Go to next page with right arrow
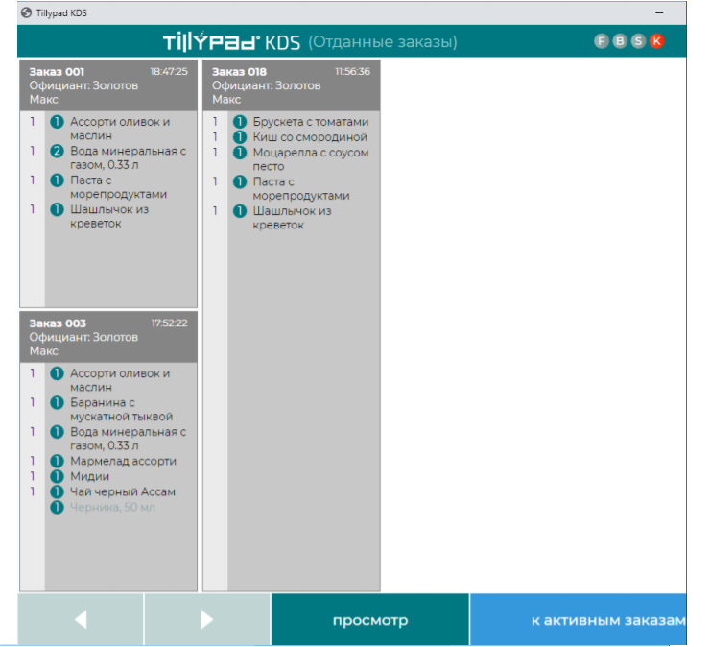Viewport: 710px width, 647px height. [x=207, y=619]
